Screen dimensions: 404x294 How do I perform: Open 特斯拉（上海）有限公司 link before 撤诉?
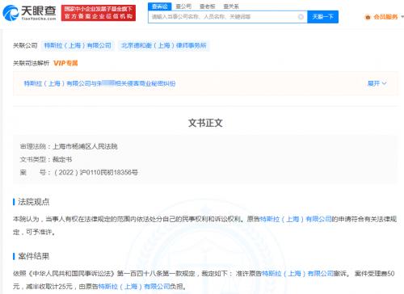(297, 274)
